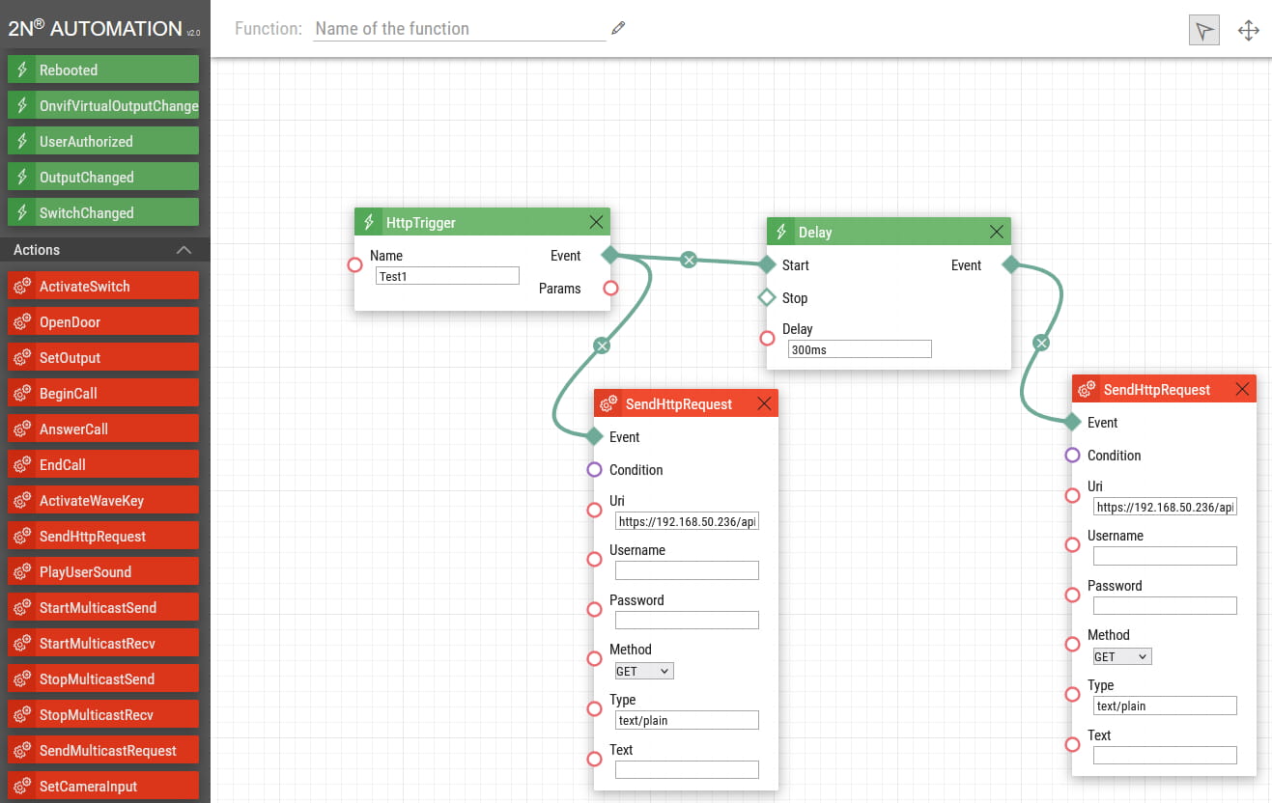Click Event input port on left SendHttpRequest
The image size is (1272, 803).
click(x=594, y=437)
